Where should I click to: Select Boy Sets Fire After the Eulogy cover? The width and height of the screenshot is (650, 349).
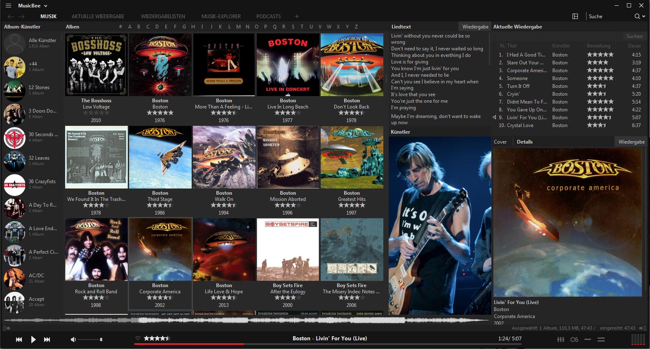[288, 250]
